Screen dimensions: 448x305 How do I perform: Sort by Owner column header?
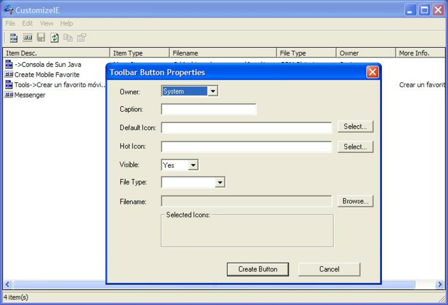click(366, 53)
